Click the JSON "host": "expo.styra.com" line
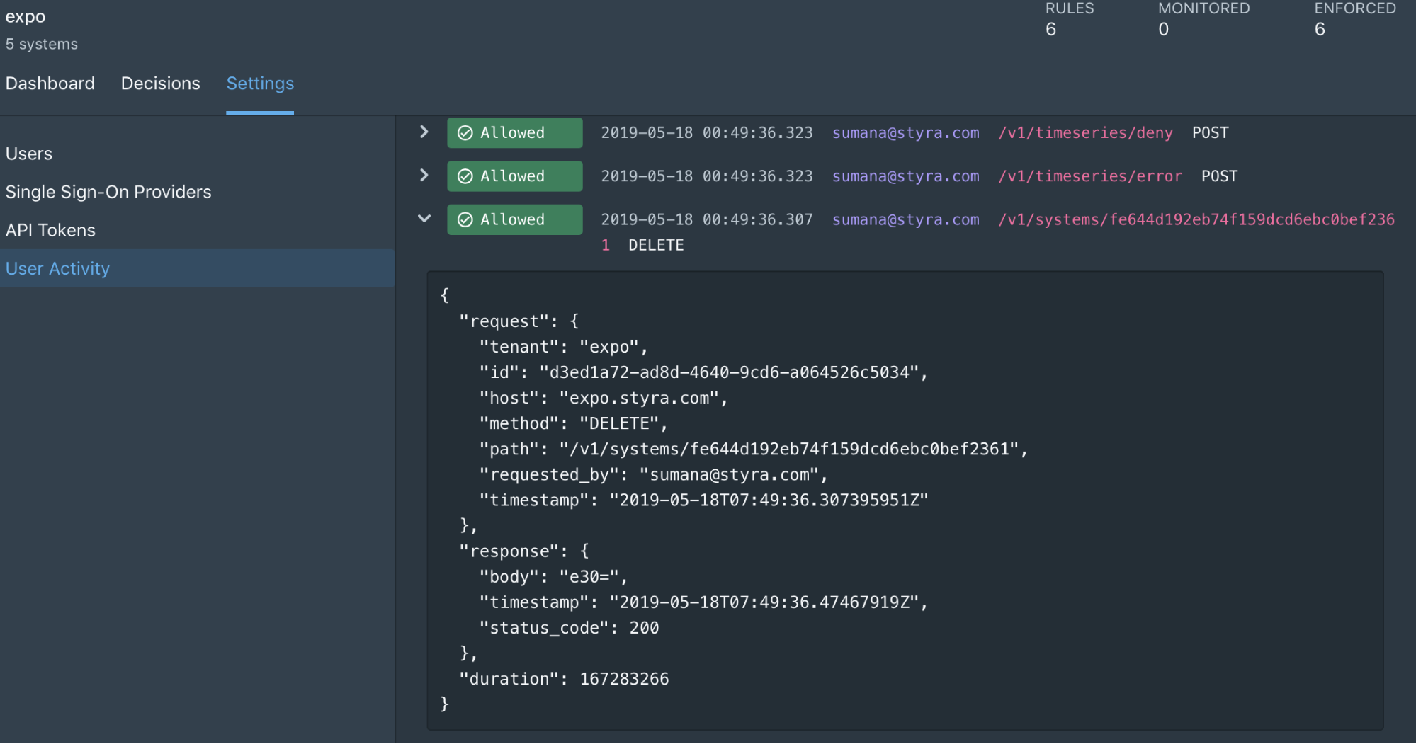The image size is (1416, 744). click(604, 398)
